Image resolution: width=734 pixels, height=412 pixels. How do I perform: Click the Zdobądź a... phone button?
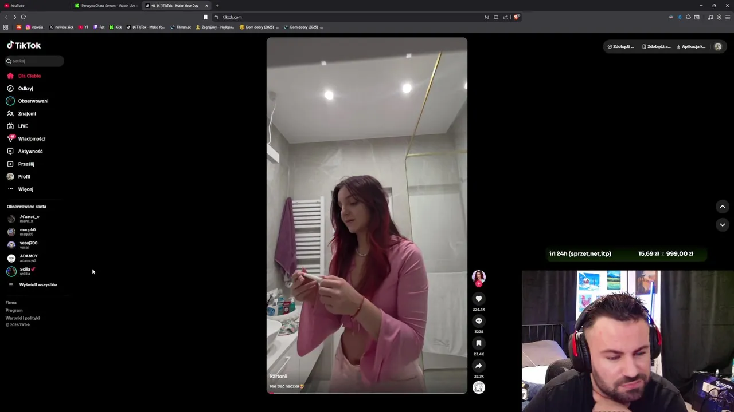tap(656, 46)
